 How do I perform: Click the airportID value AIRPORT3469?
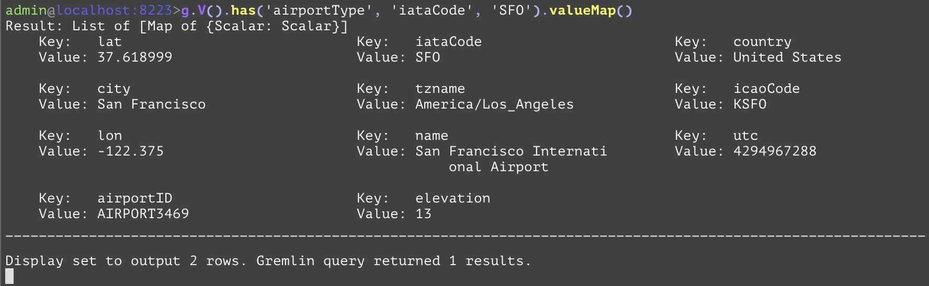(143, 214)
